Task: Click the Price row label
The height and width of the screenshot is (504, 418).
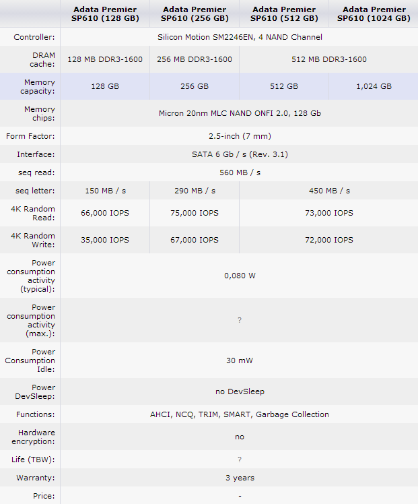Action: [44, 496]
